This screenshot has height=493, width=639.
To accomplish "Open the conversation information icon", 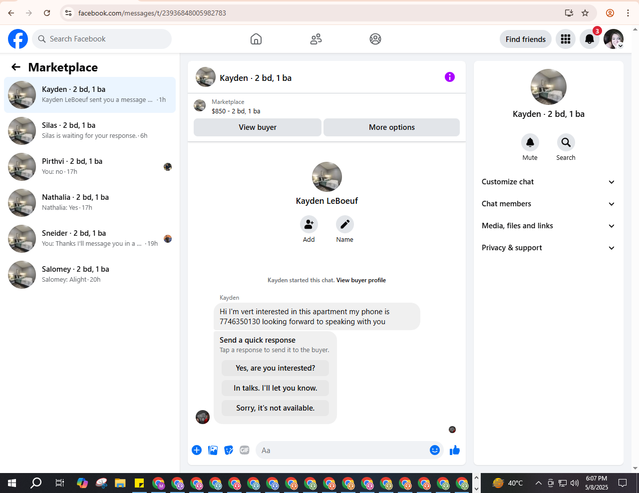I will coord(450,77).
